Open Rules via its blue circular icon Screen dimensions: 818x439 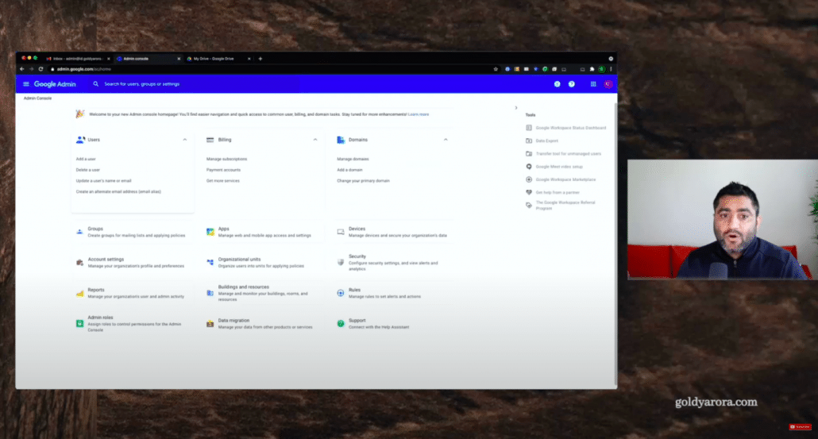pos(341,293)
